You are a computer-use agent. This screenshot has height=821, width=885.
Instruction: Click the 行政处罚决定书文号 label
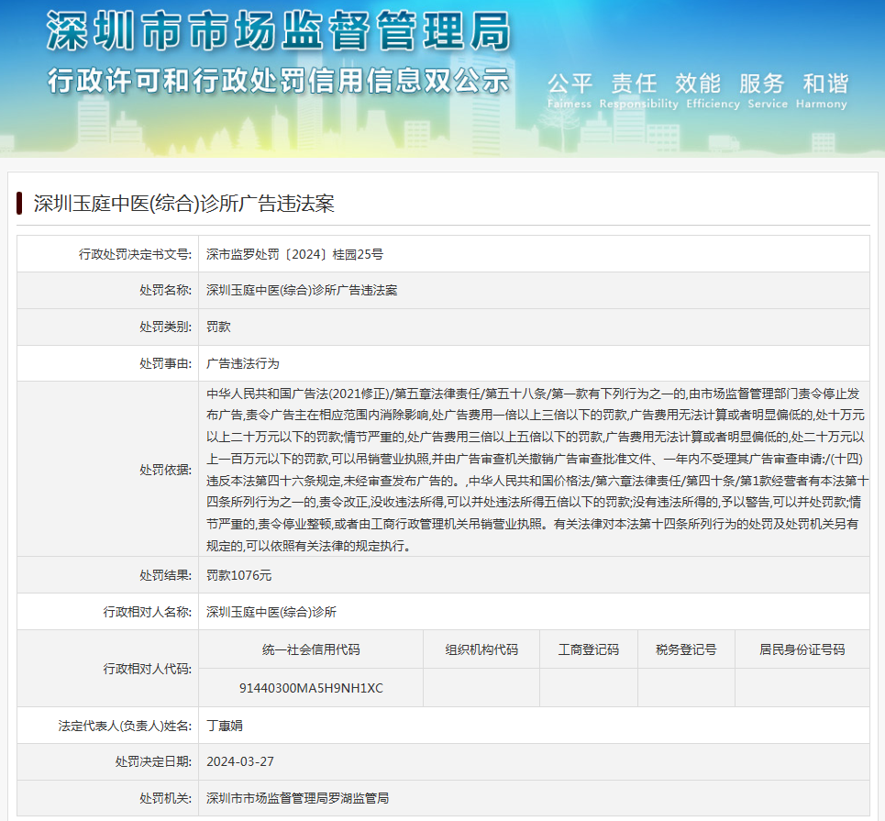pos(135,254)
